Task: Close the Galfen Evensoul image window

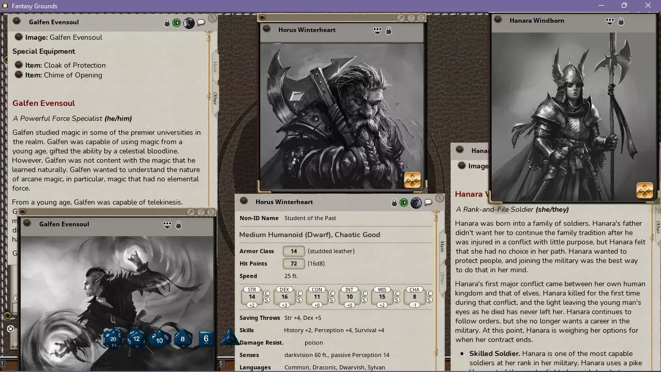Action: pyautogui.click(x=211, y=212)
